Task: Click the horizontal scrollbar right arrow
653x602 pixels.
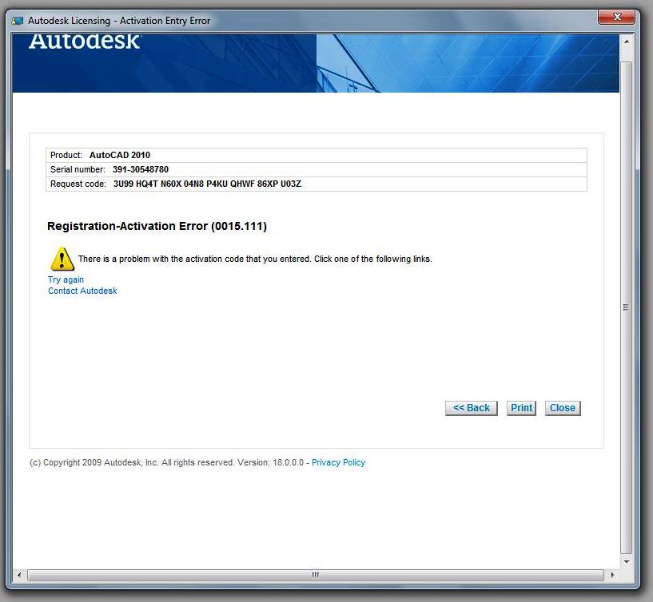Action: tap(614, 575)
